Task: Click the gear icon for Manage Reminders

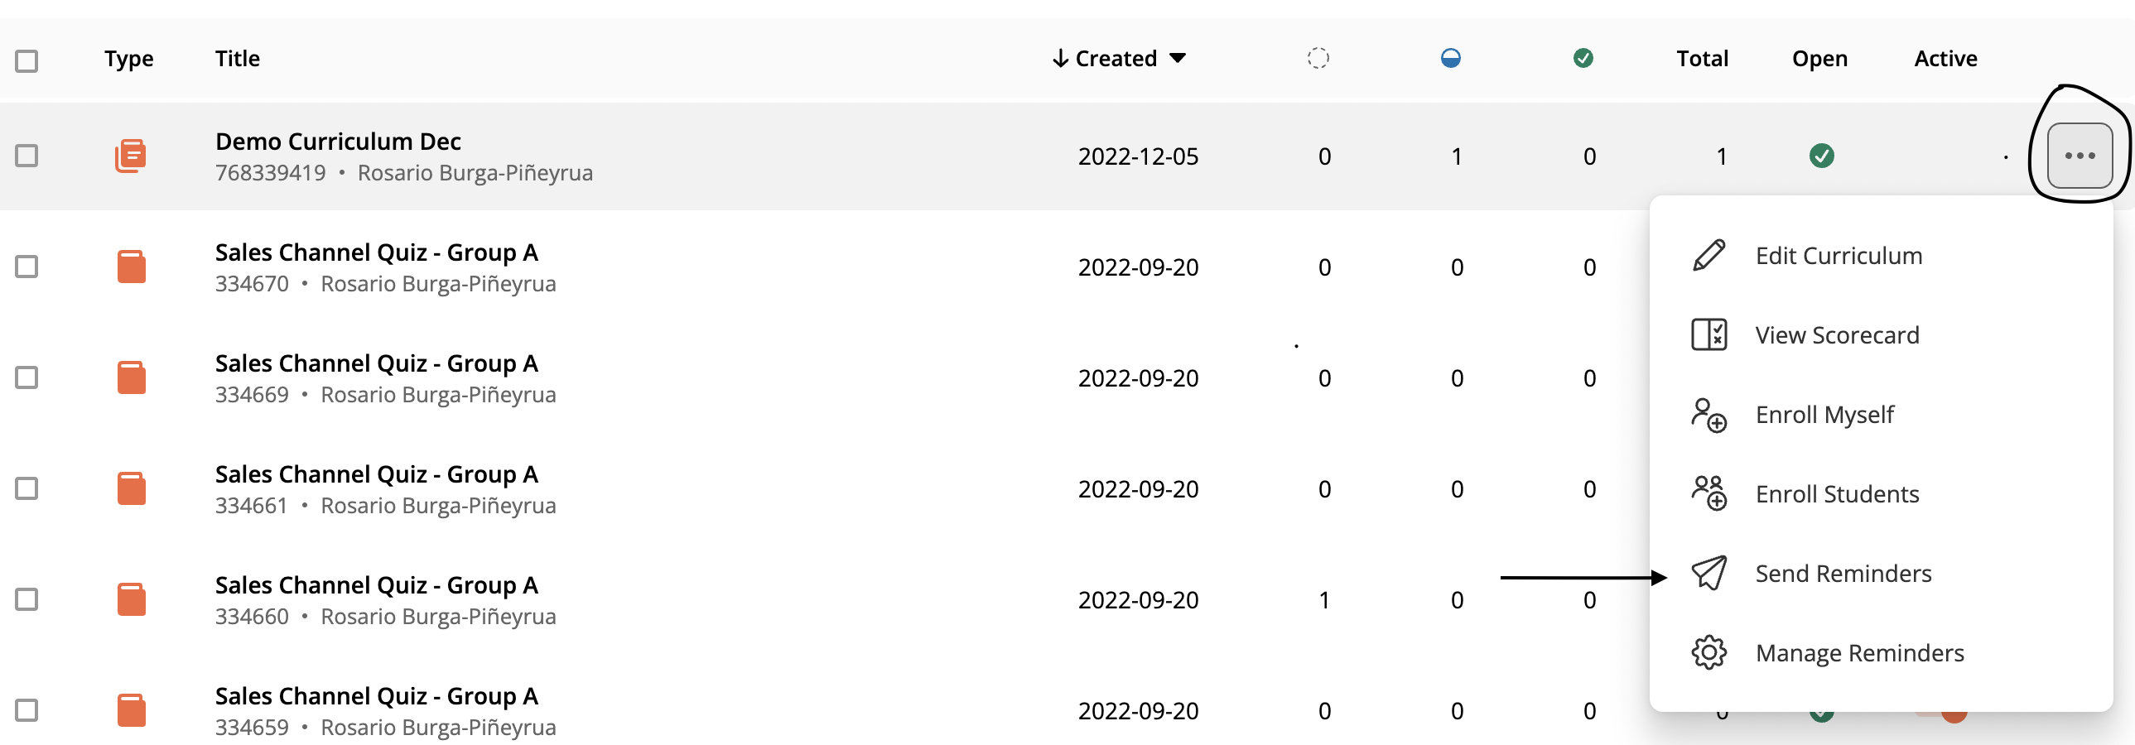Action: point(1708,653)
